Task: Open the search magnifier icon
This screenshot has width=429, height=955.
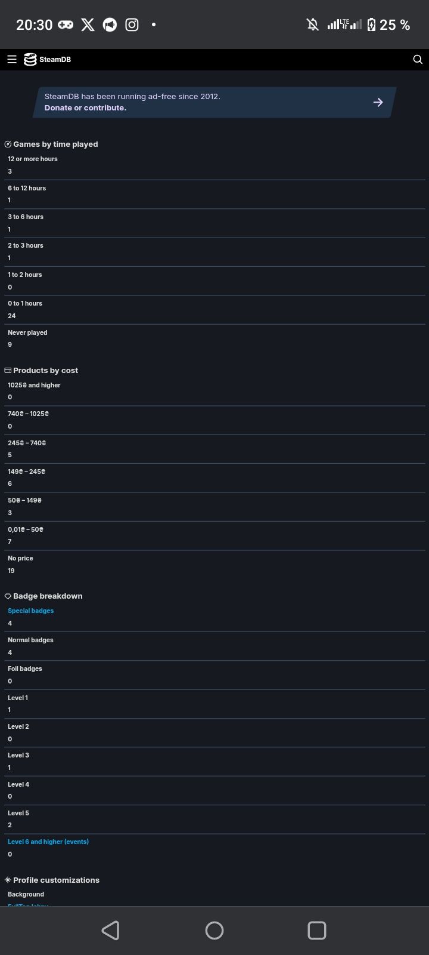Action: point(418,59)
